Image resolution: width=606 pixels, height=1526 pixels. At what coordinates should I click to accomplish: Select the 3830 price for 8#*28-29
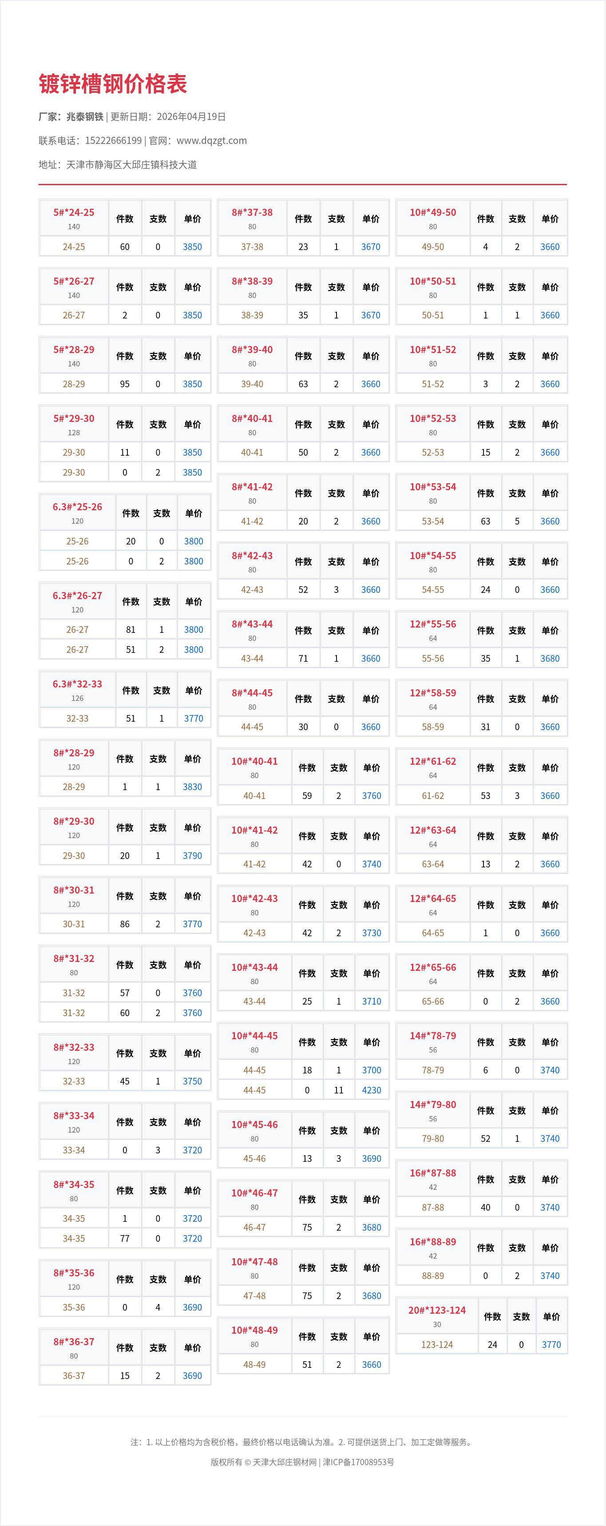(192, 787)
